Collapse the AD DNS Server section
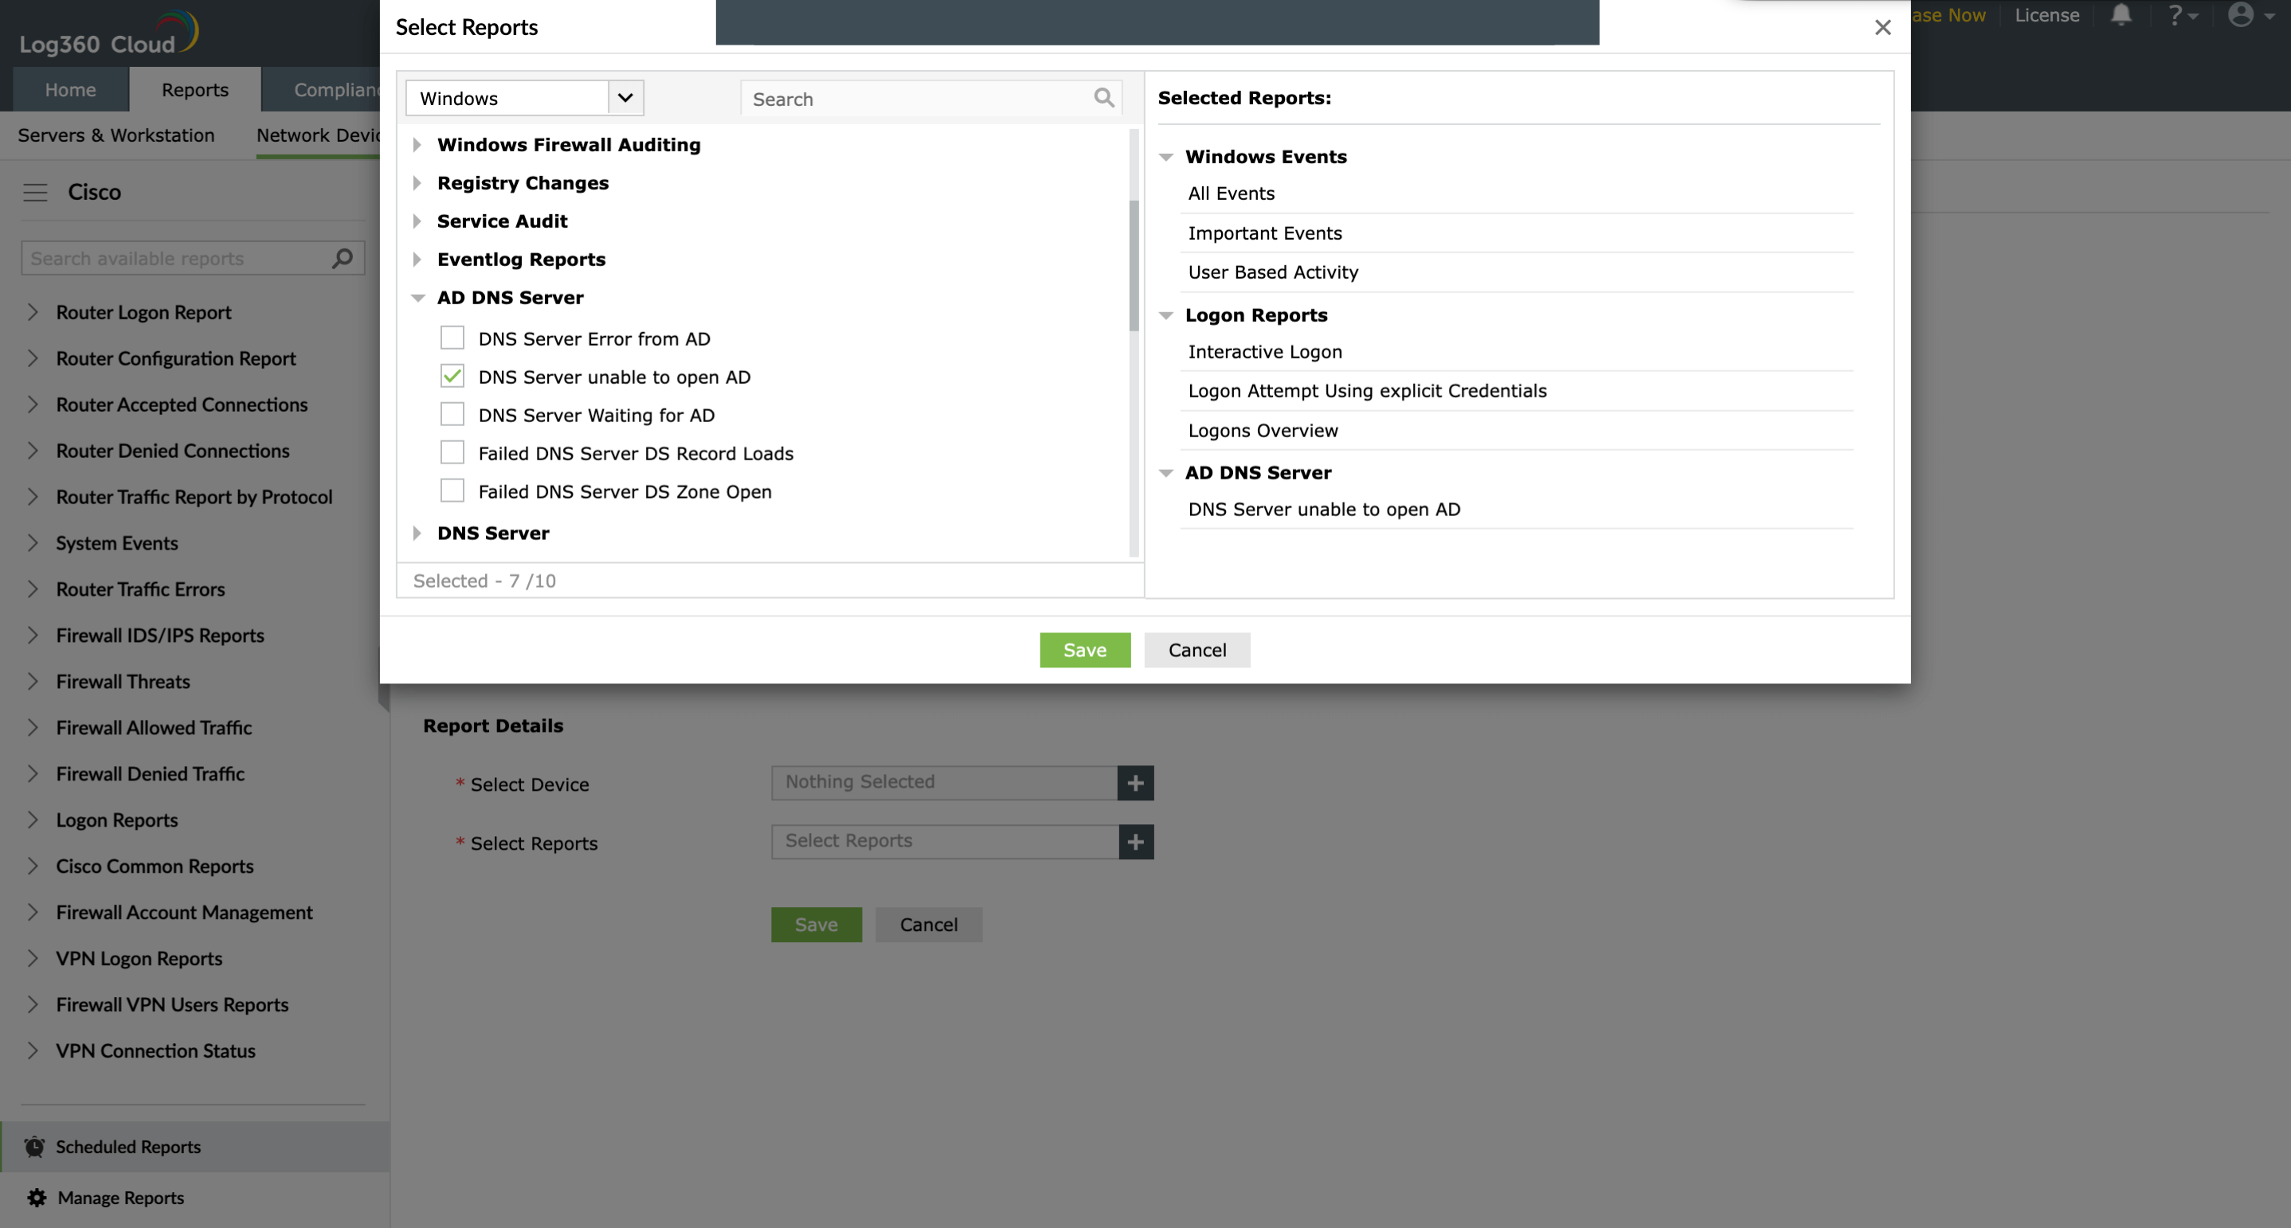This screenshot has height=1228, width=2291. [418, 298]
